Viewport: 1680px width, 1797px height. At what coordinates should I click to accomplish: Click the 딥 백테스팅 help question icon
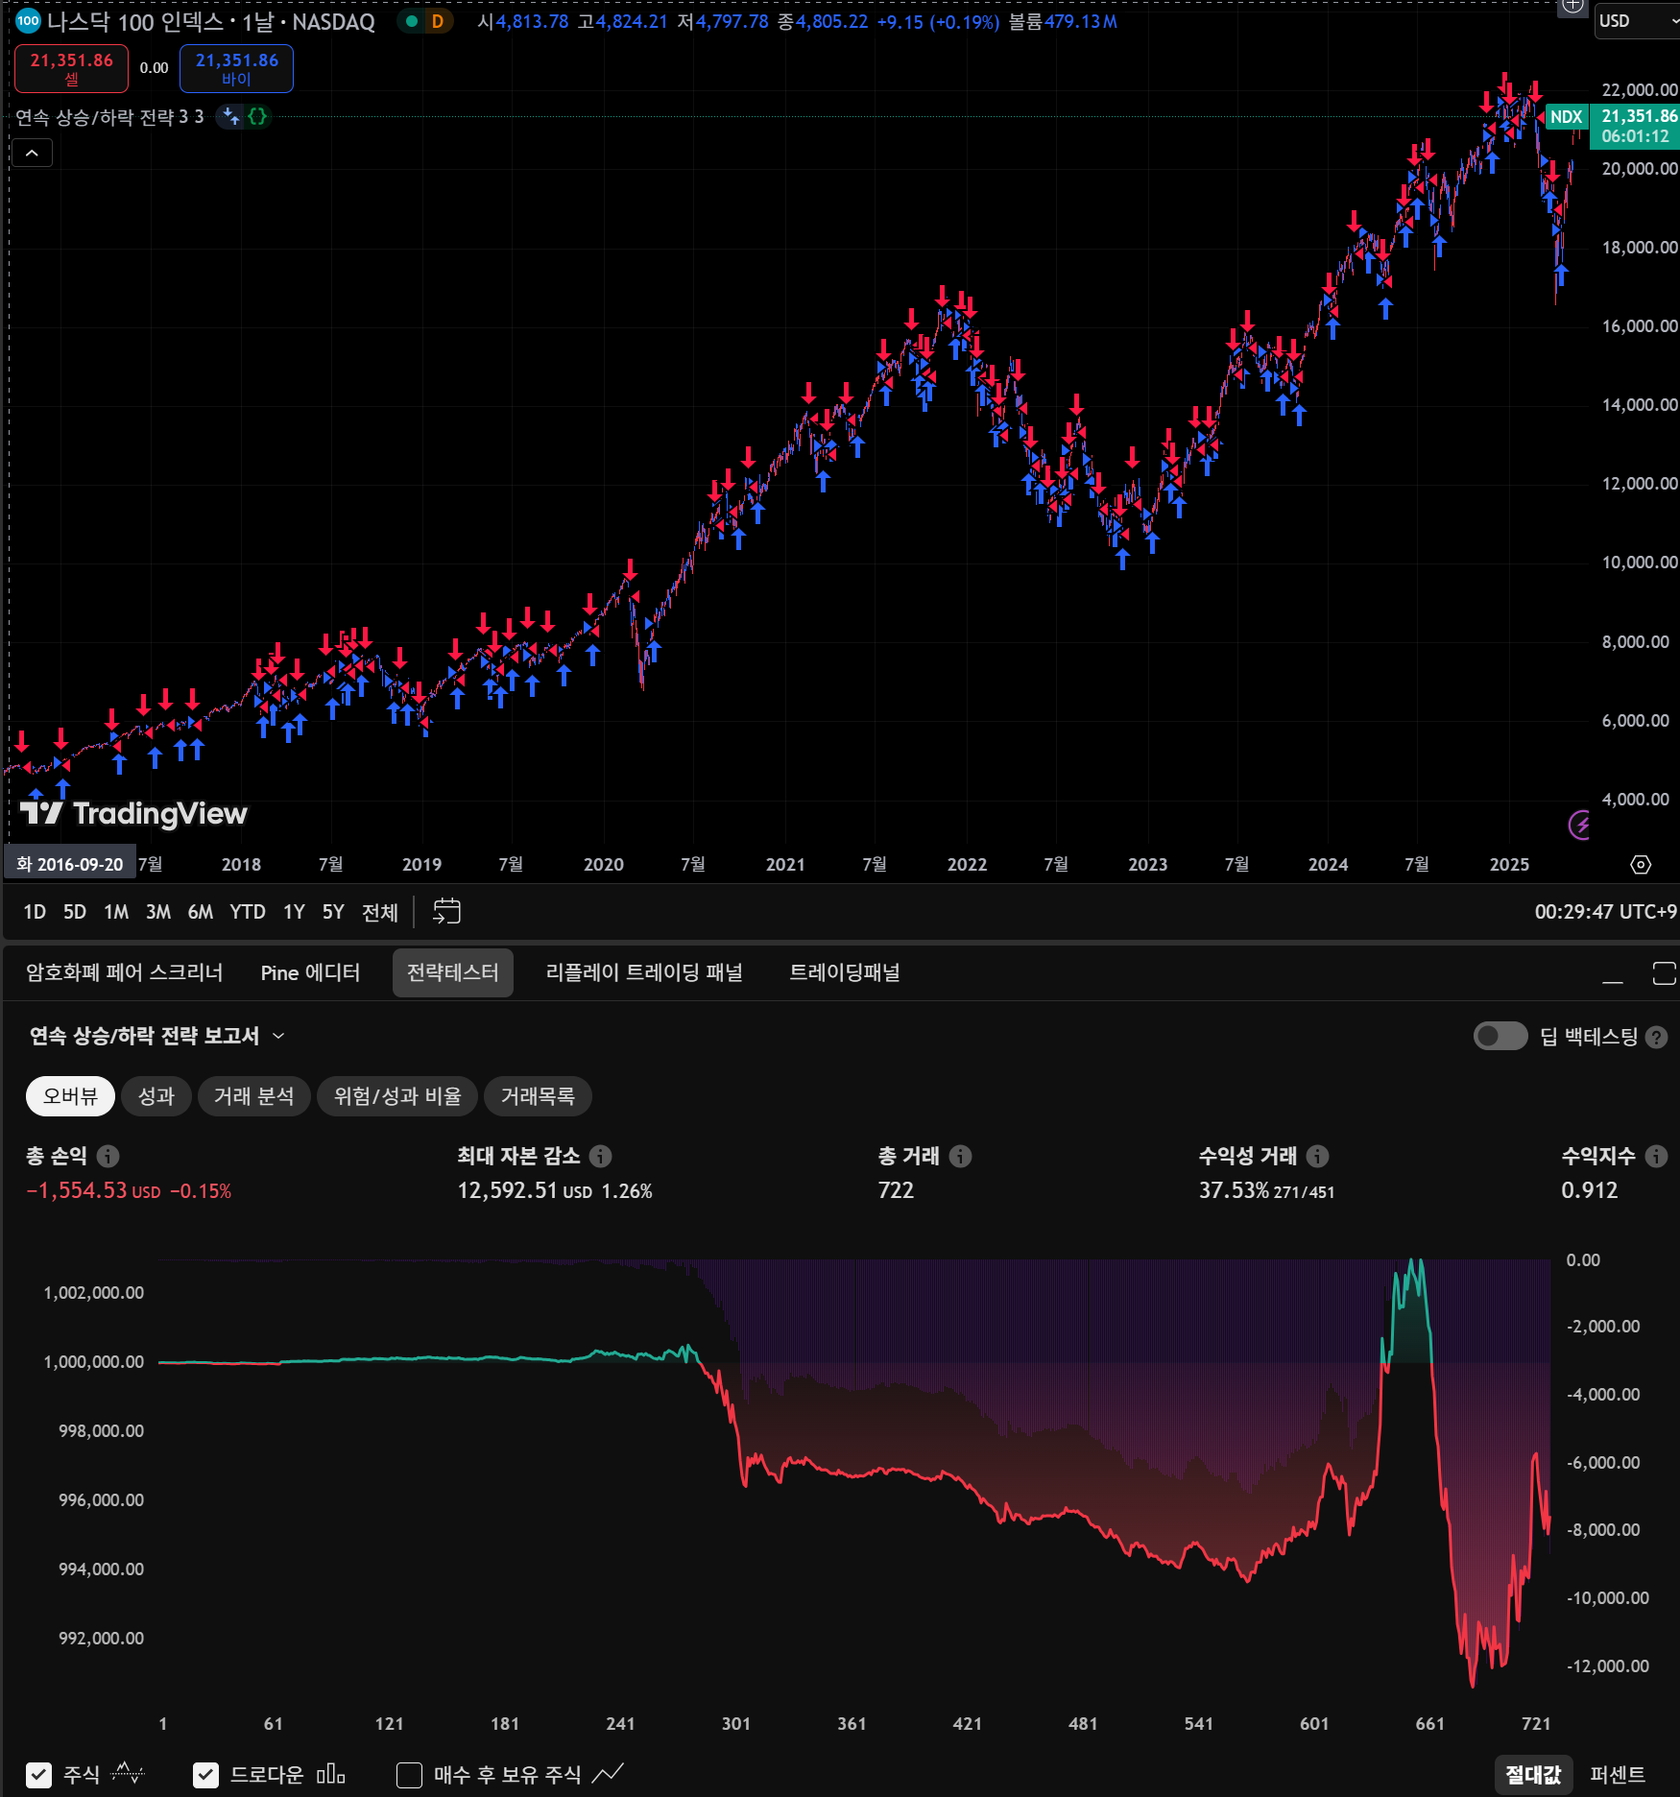(1656, 1037)
